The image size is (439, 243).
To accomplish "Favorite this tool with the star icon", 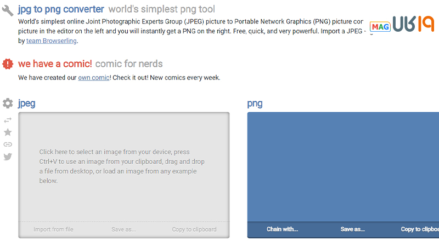I will coord(8,132).
